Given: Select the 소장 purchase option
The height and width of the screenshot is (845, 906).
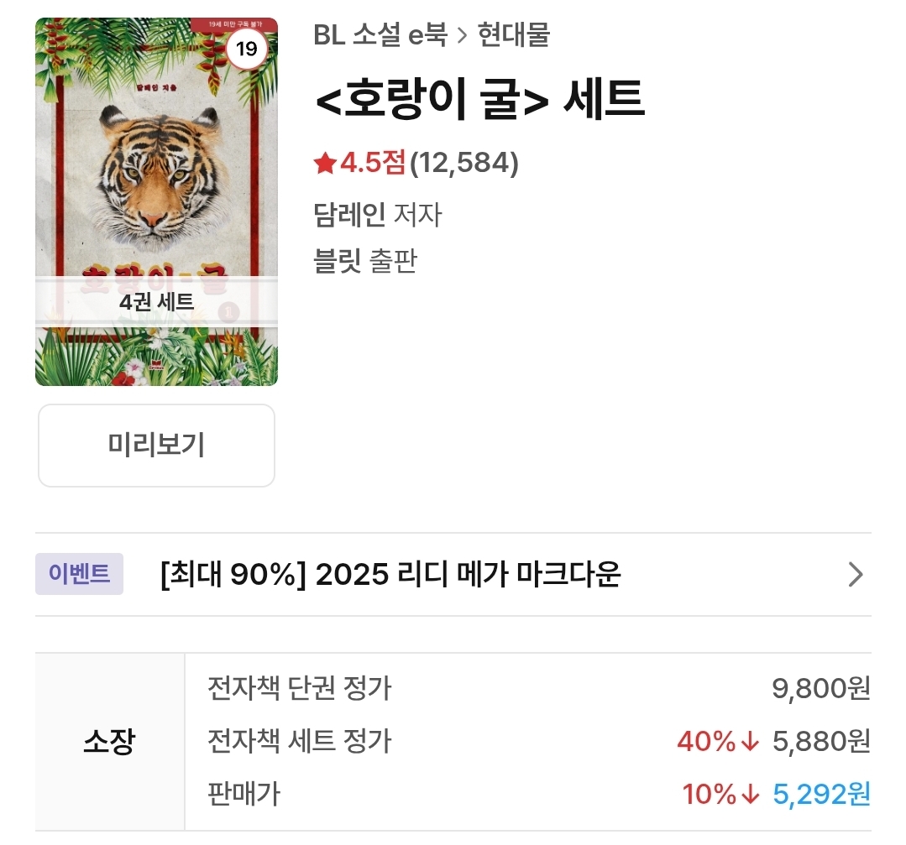Looking at the screenshot, I should [x=109, y=742].
